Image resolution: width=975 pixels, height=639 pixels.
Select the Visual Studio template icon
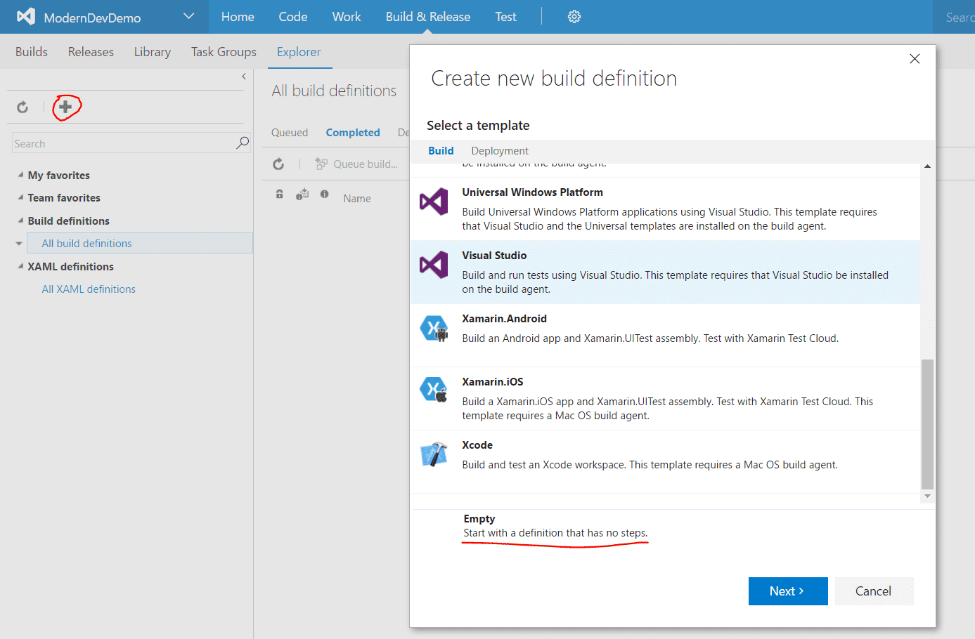(434, 265)
